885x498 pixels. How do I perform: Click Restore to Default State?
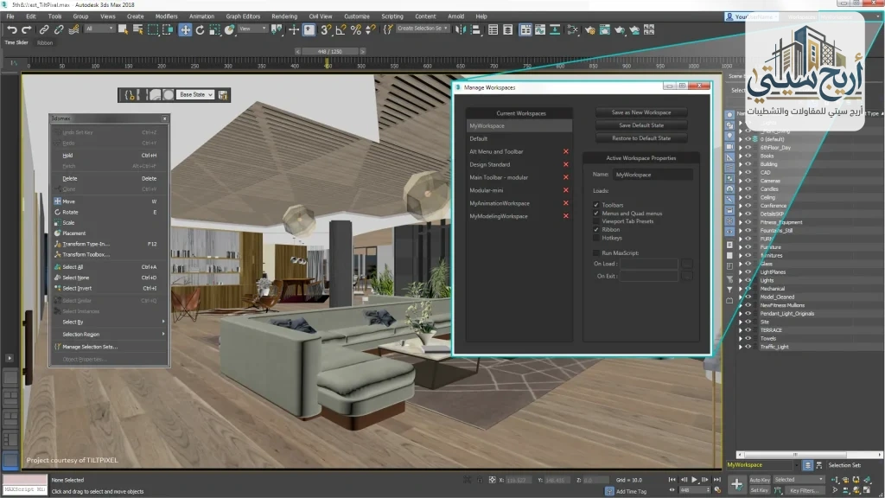tap(642, 138)
